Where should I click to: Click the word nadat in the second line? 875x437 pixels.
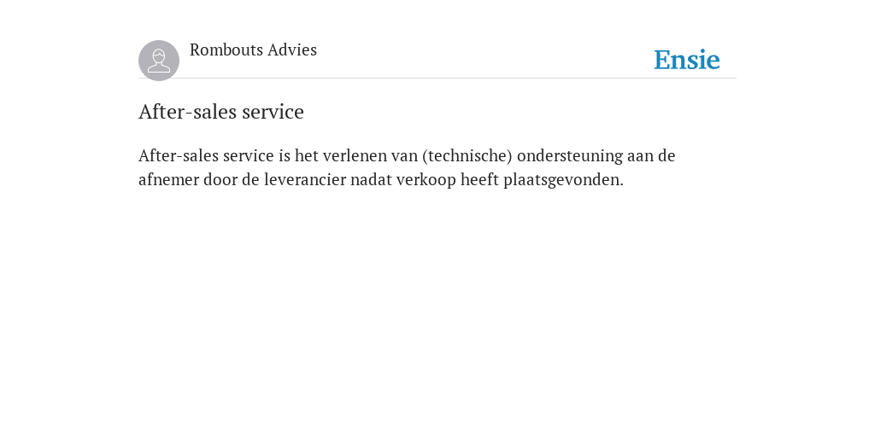[371, 180]
